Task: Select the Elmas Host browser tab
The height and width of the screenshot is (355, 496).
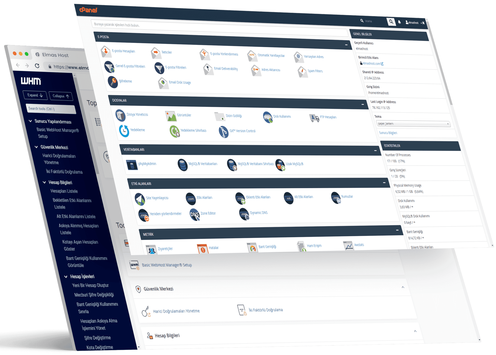Action: coord(55,55)
